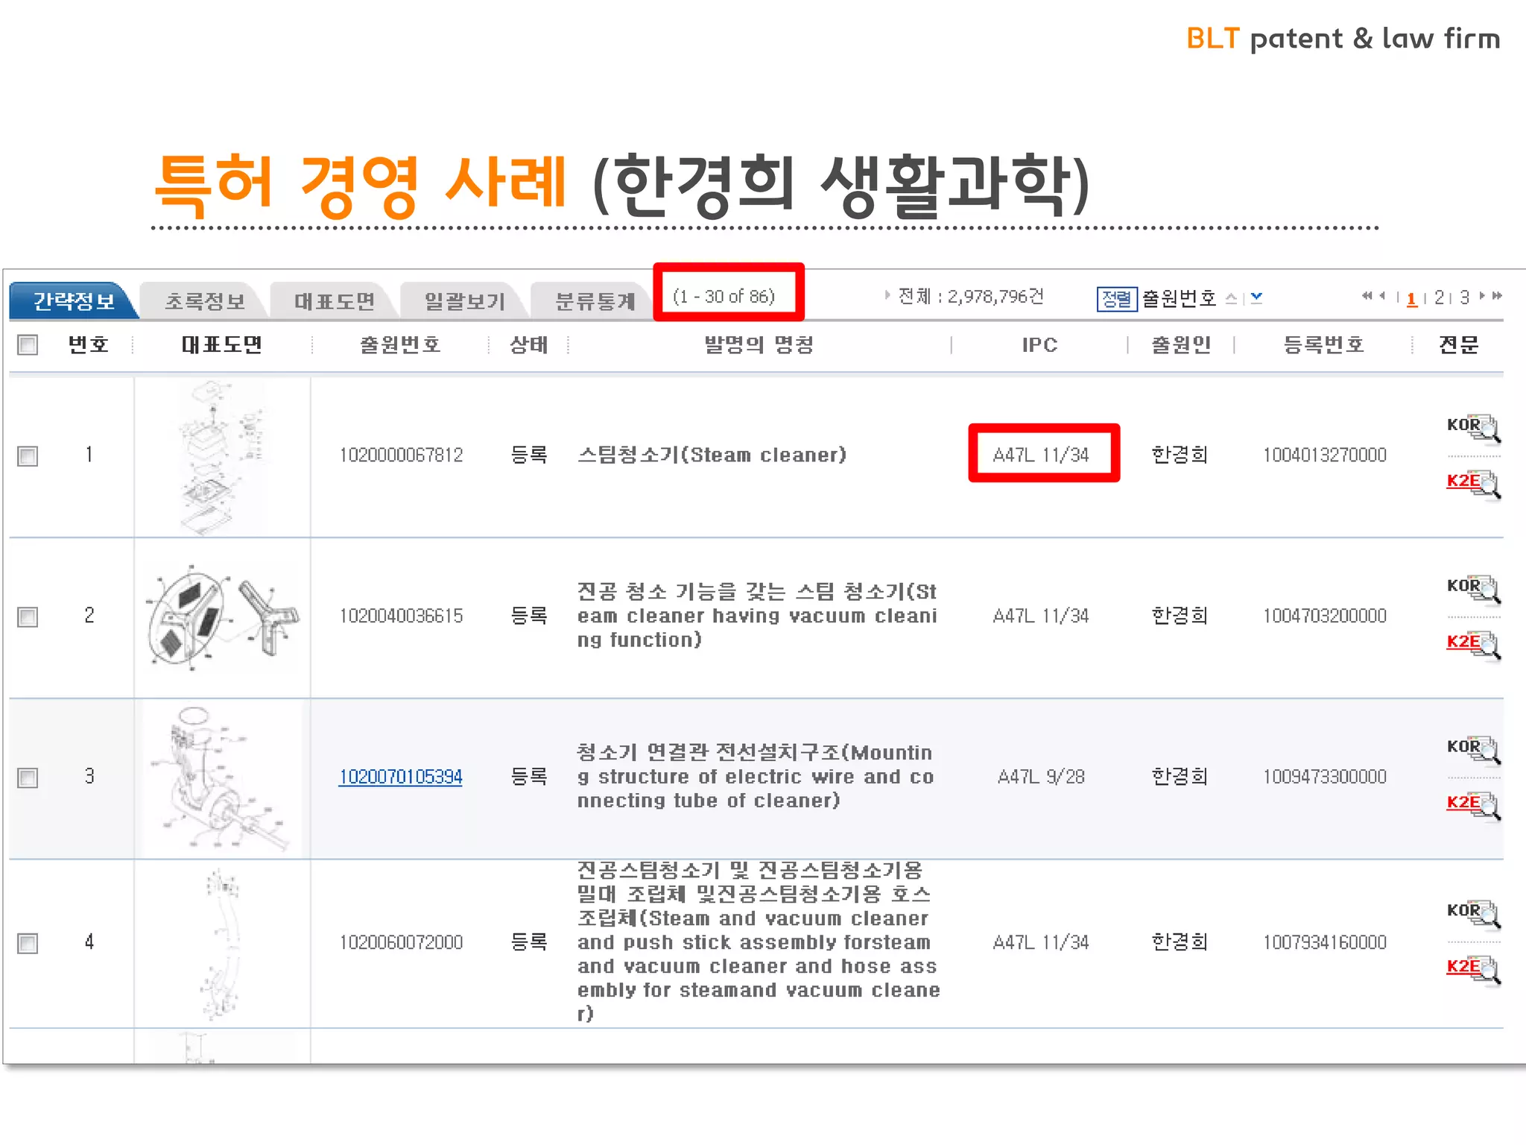Click the total count 전체 : 2,978,796건

pyautogui.click(x=970, y=297)
